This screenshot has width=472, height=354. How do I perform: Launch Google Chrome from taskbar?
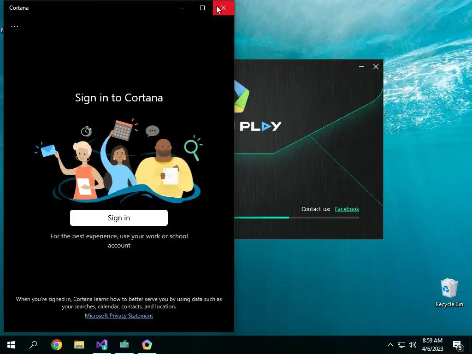57,345
